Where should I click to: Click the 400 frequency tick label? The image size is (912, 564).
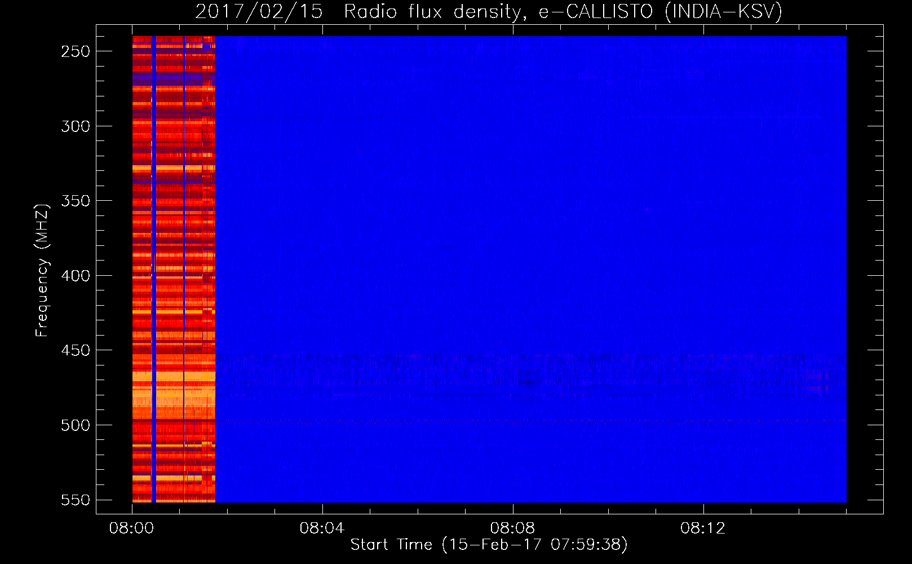click(76, 276)
